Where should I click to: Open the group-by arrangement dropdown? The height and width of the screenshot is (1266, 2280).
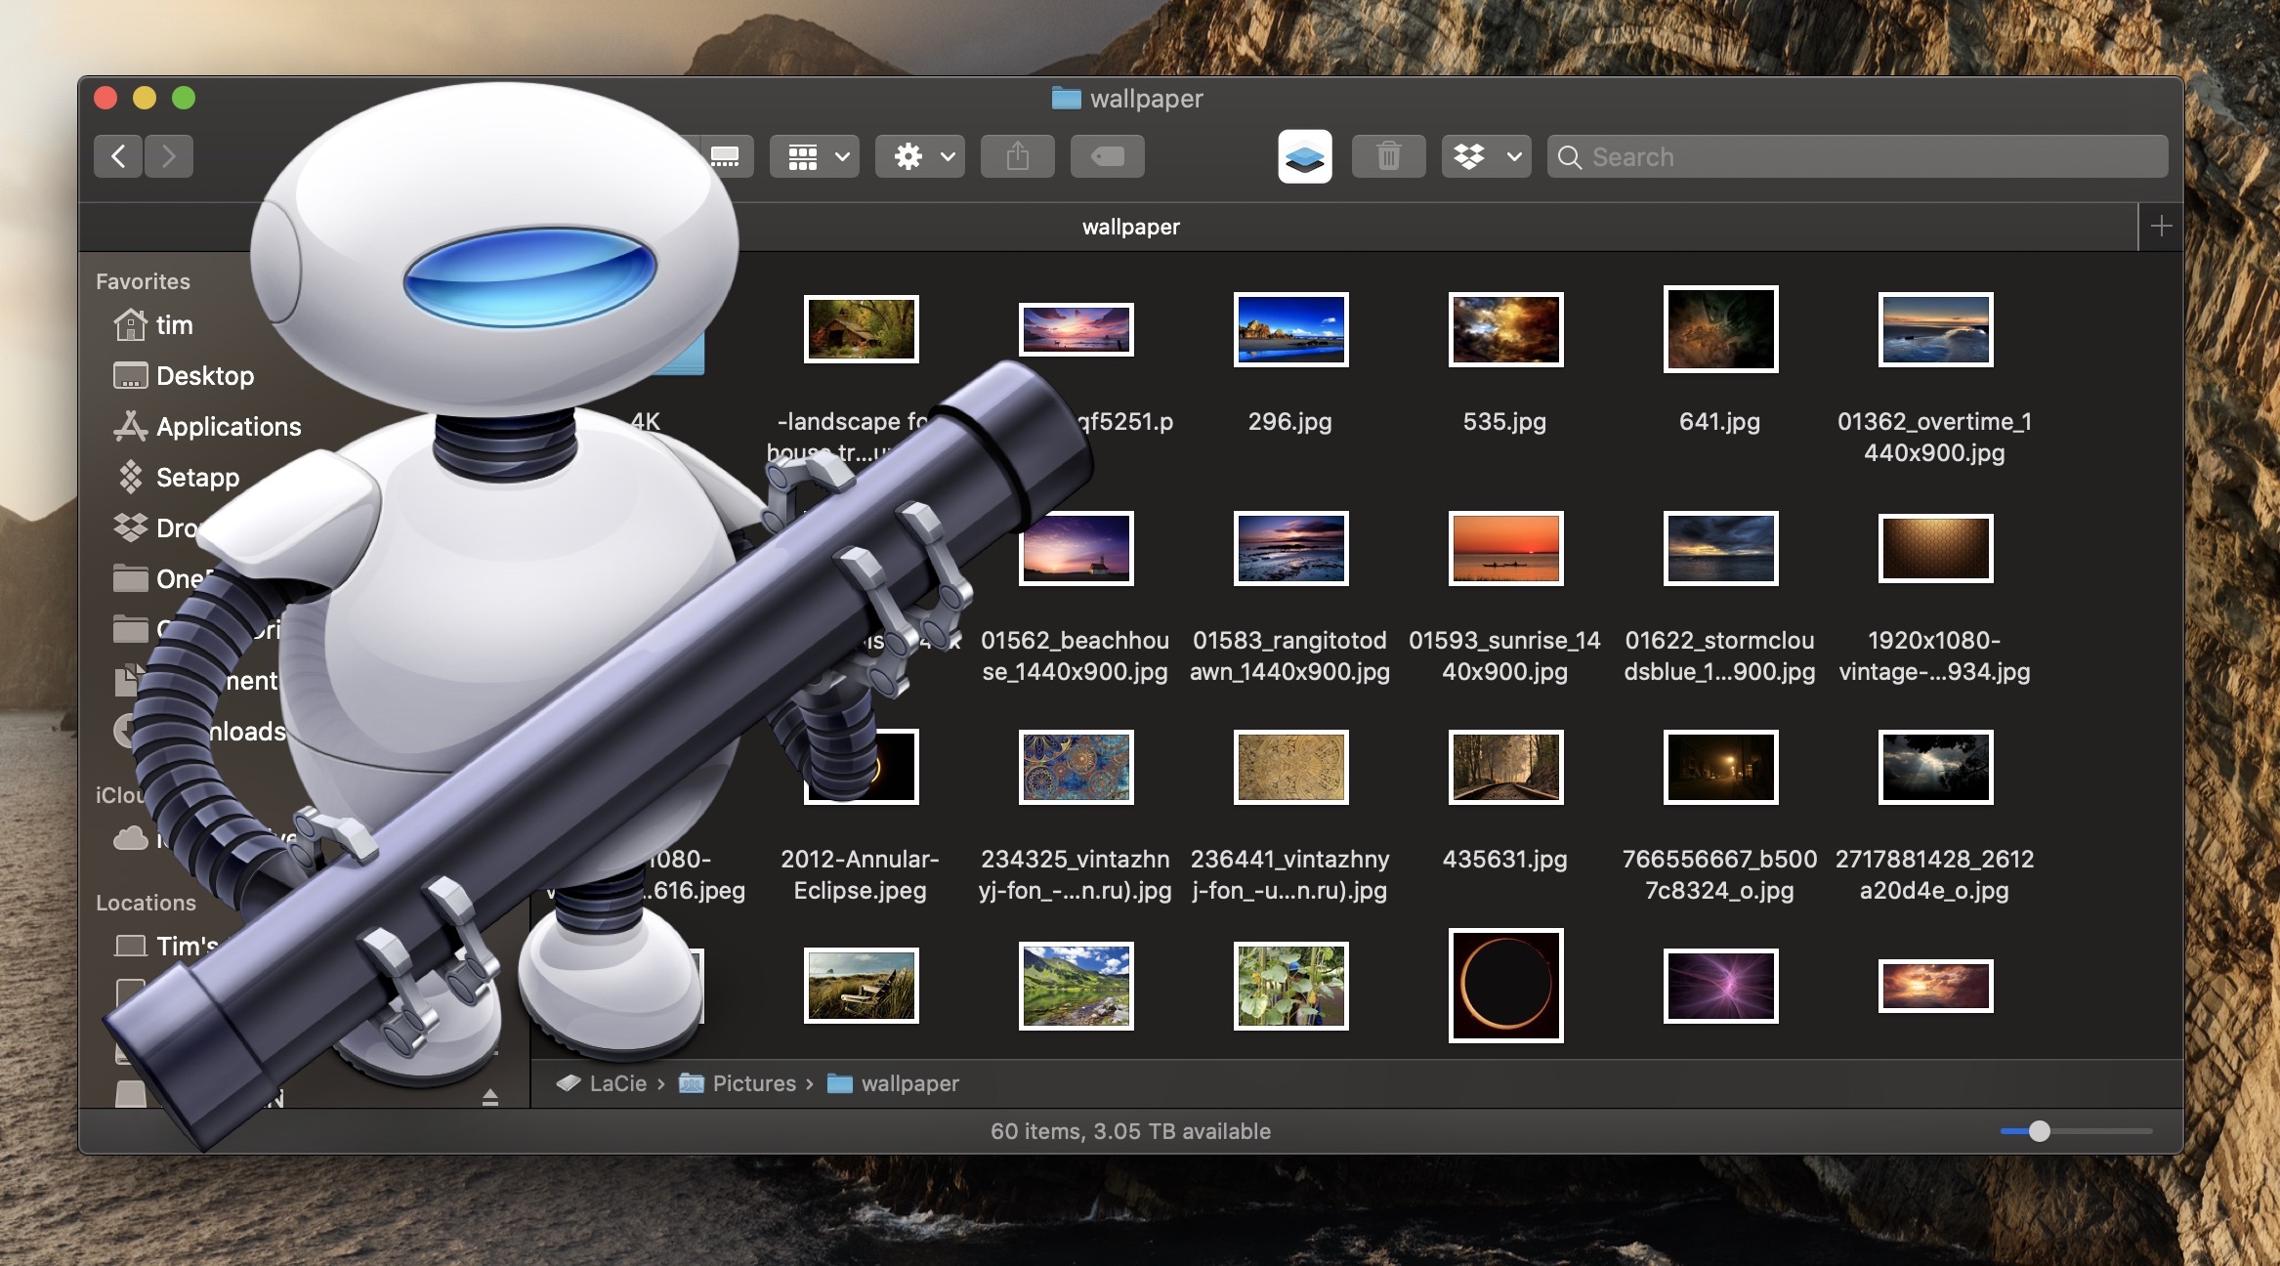[x=814, y=156]
